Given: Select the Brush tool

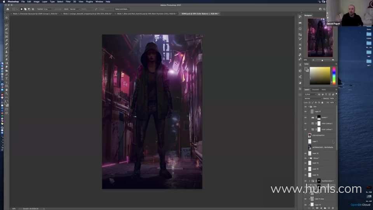Looking at the screenshot, I should click(7, 48).
